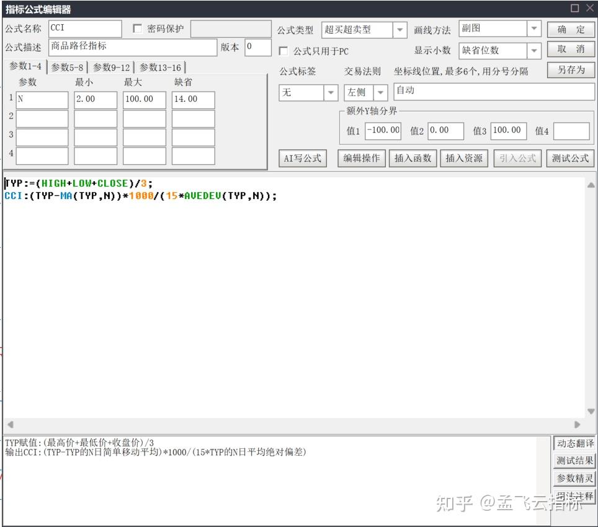Click the 值1 field showing -100.00
This screenshot has width=598, height=527.
(x=383, y=131)
